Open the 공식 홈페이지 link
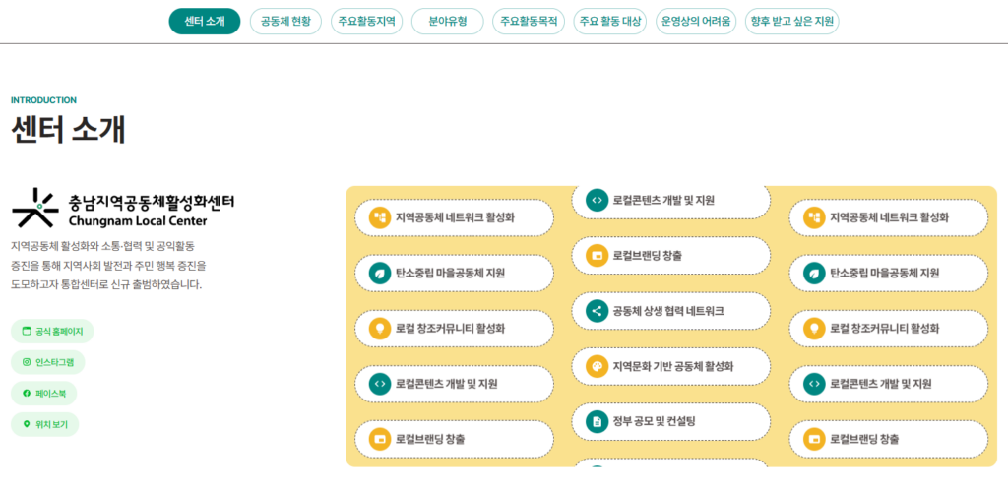Image resolution: width=1008 pixels, height=492 pixels. click(x=52, y=332)
